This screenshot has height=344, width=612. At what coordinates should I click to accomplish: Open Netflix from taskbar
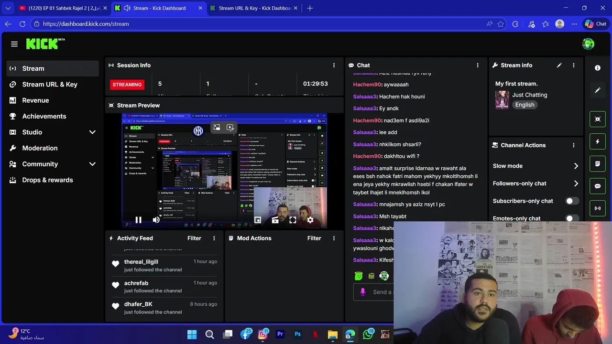[x=315, y=334]
